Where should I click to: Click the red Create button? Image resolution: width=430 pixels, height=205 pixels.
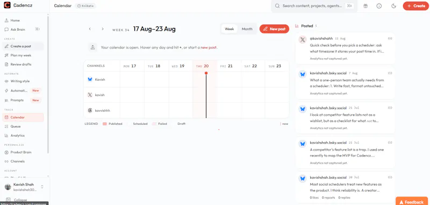tap(415, 6)
